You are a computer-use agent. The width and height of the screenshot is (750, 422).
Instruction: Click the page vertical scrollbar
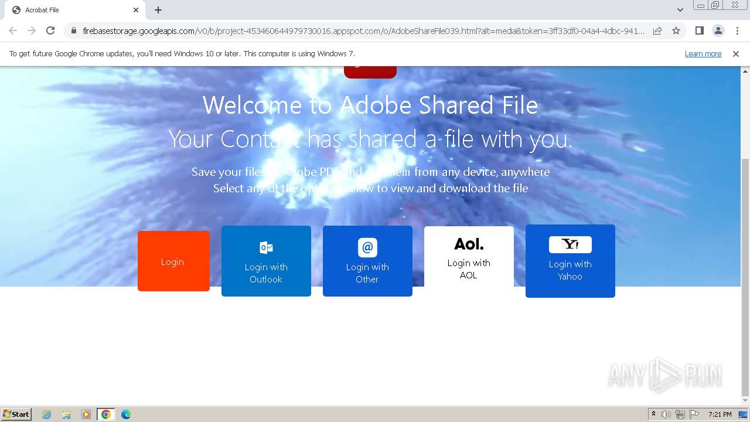(x=745, y=277)
